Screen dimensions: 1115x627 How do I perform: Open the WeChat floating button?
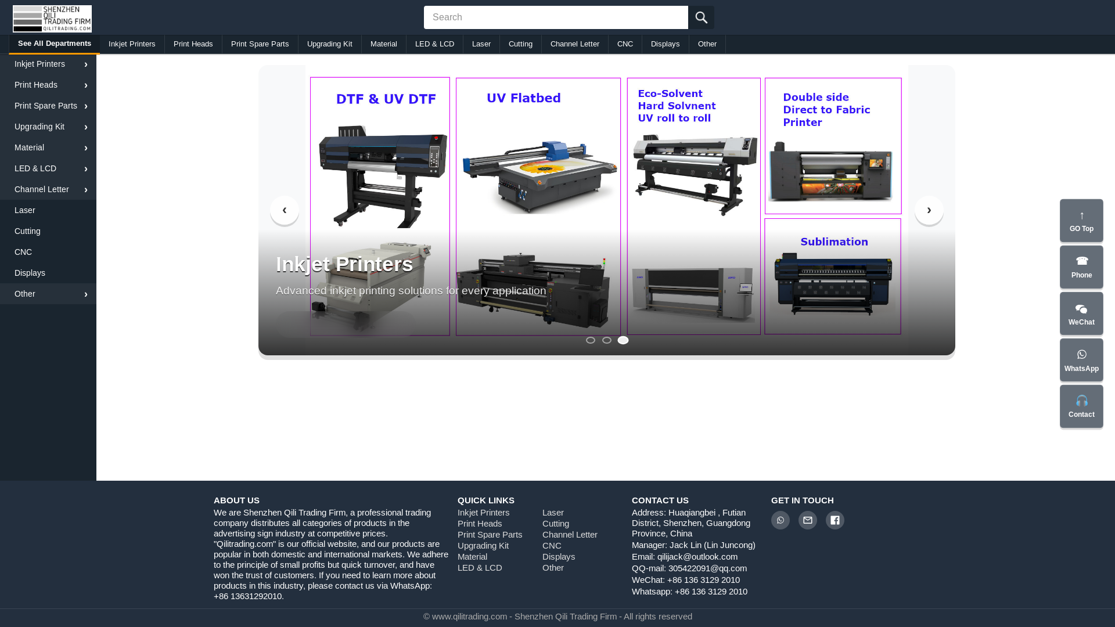pyautogui.click(x=1081, y=313)
